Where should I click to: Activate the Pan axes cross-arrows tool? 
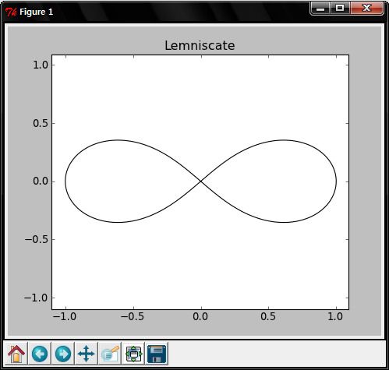click(86, 354)
